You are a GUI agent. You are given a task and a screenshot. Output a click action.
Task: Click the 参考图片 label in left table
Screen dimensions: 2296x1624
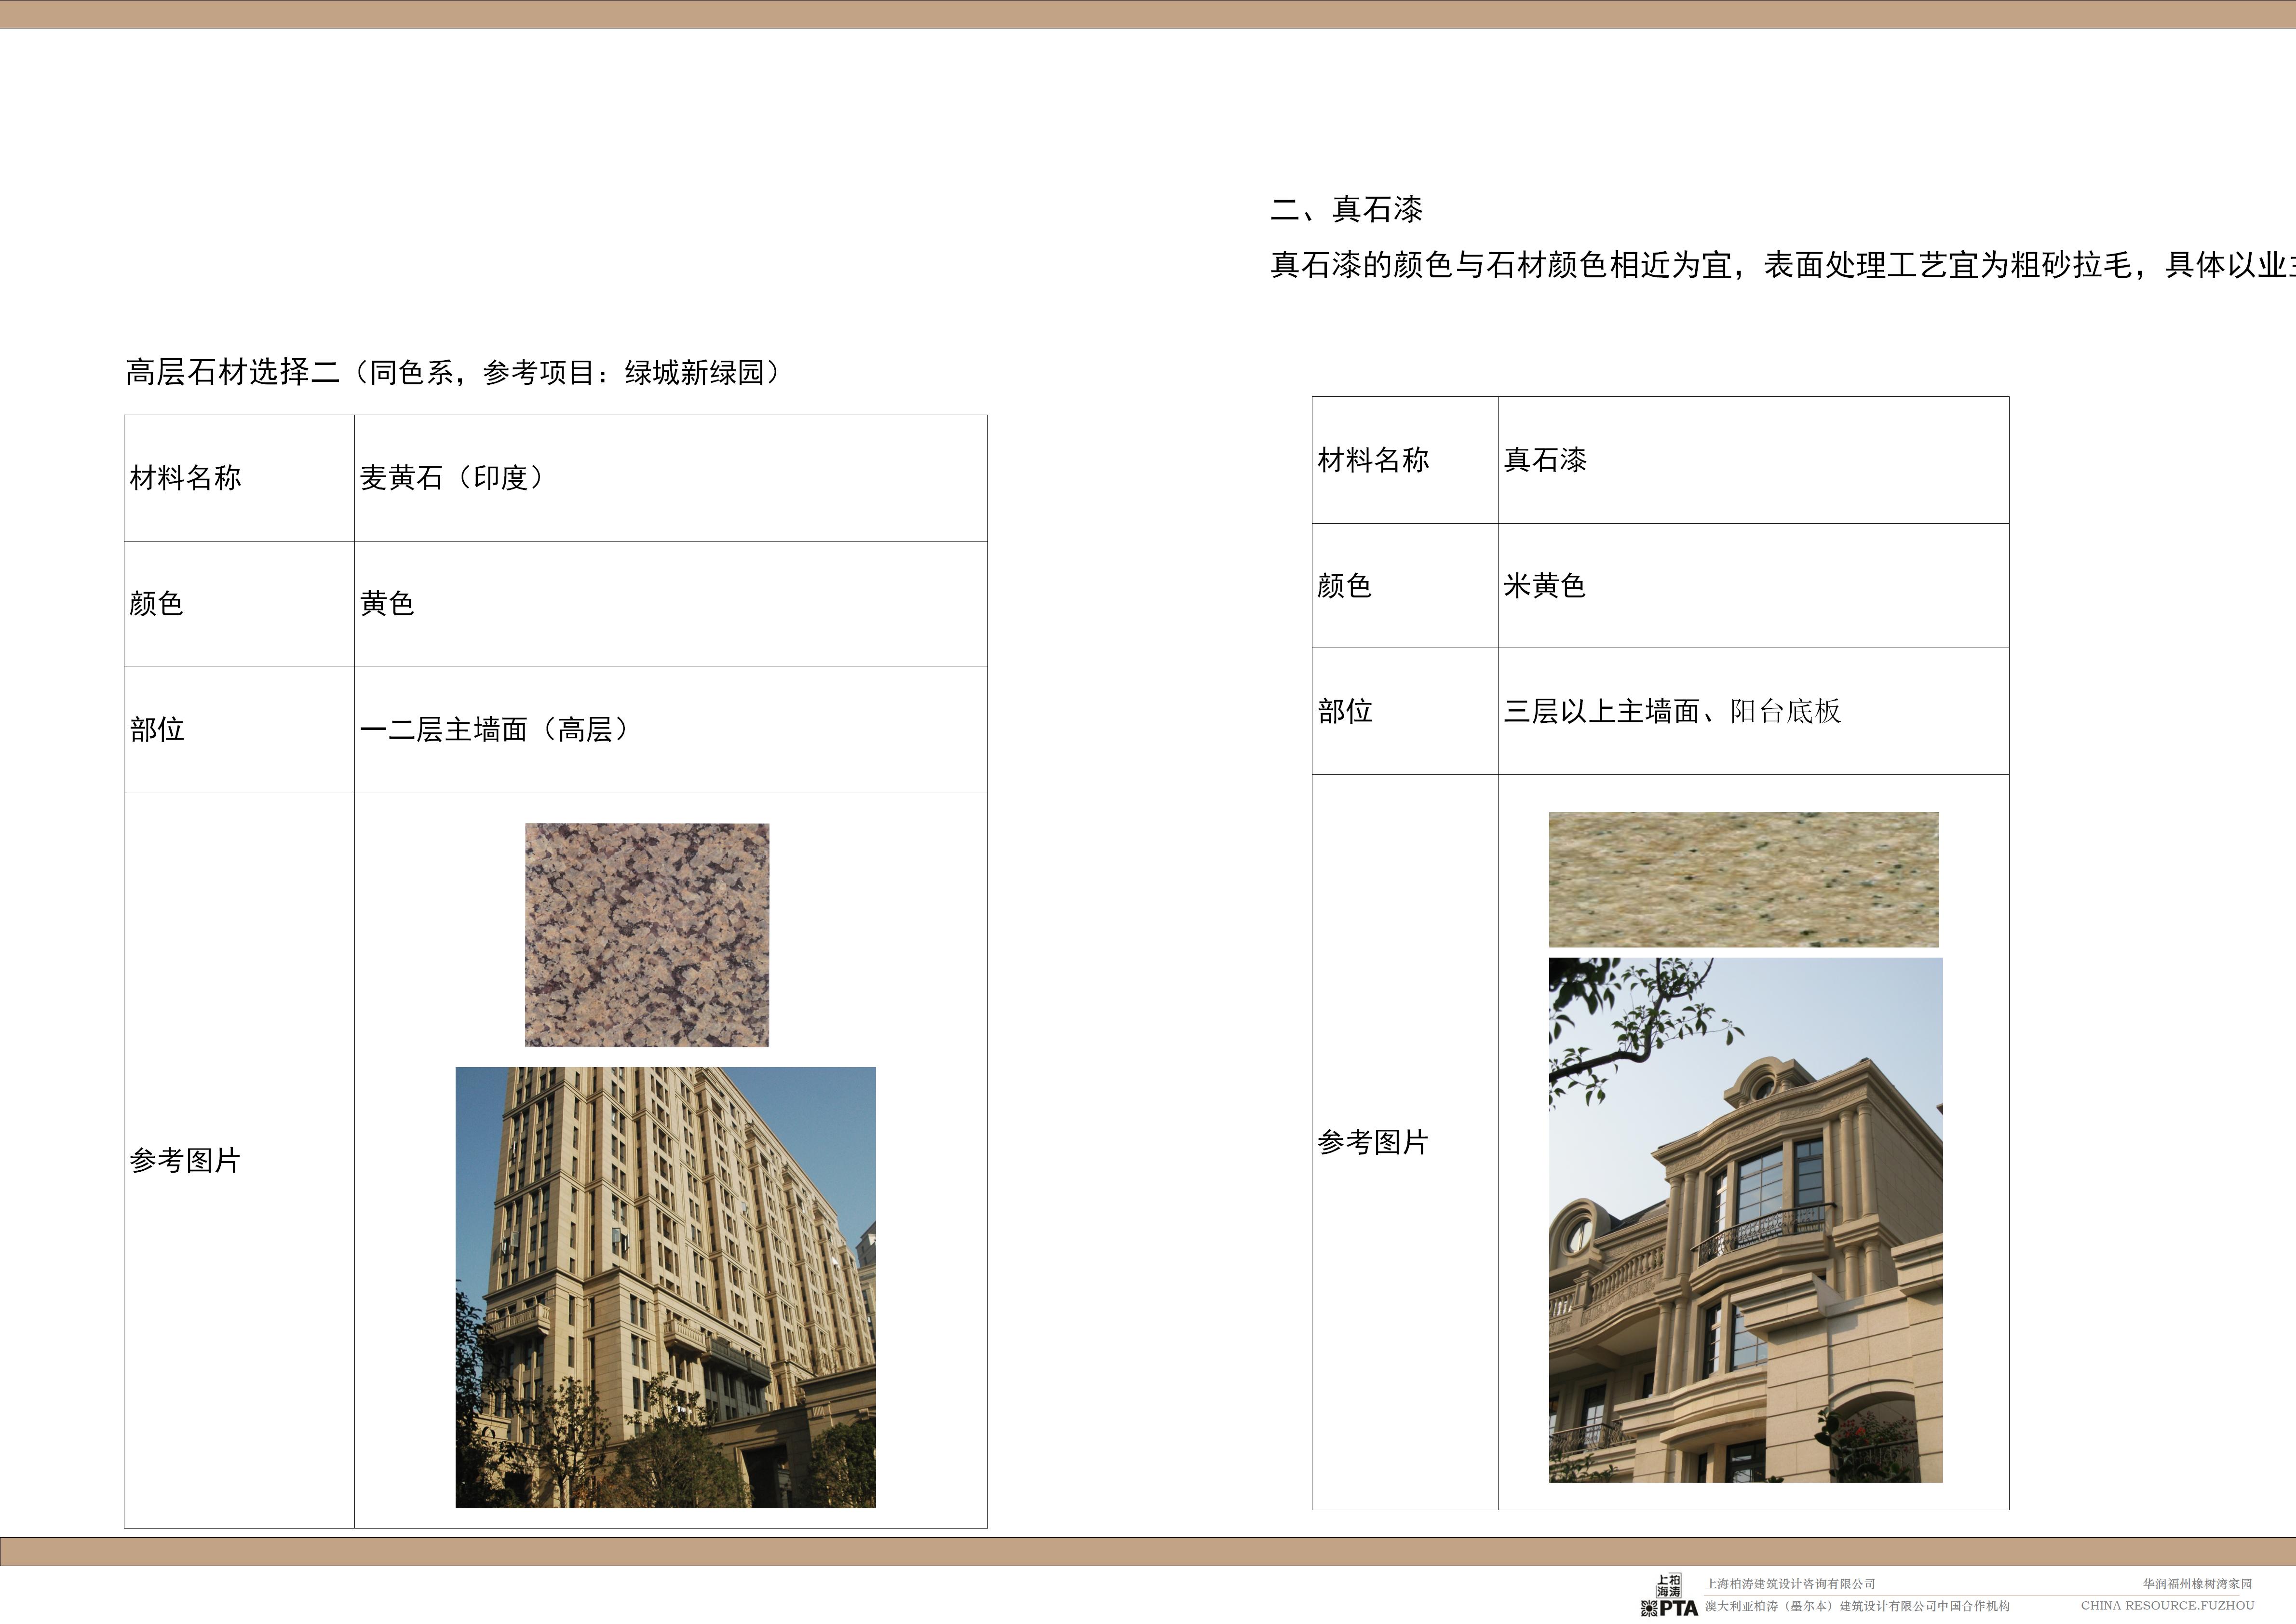(x=185, y=1160)
